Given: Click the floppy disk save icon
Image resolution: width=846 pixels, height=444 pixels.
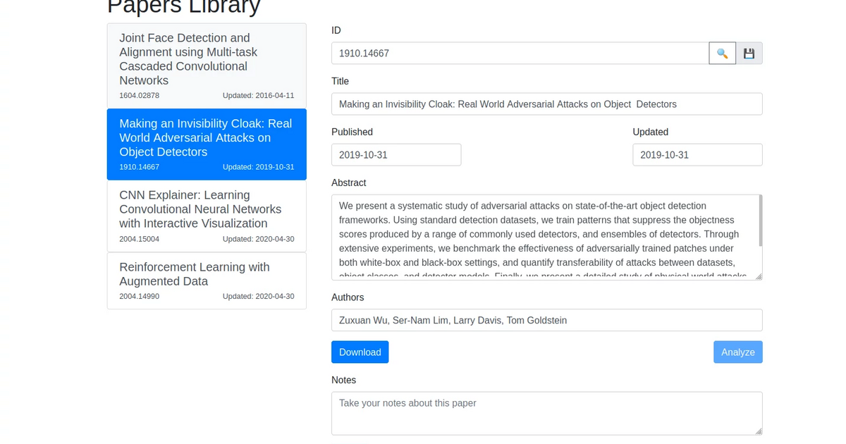Looking at the screenshot, I should point(749,54).
